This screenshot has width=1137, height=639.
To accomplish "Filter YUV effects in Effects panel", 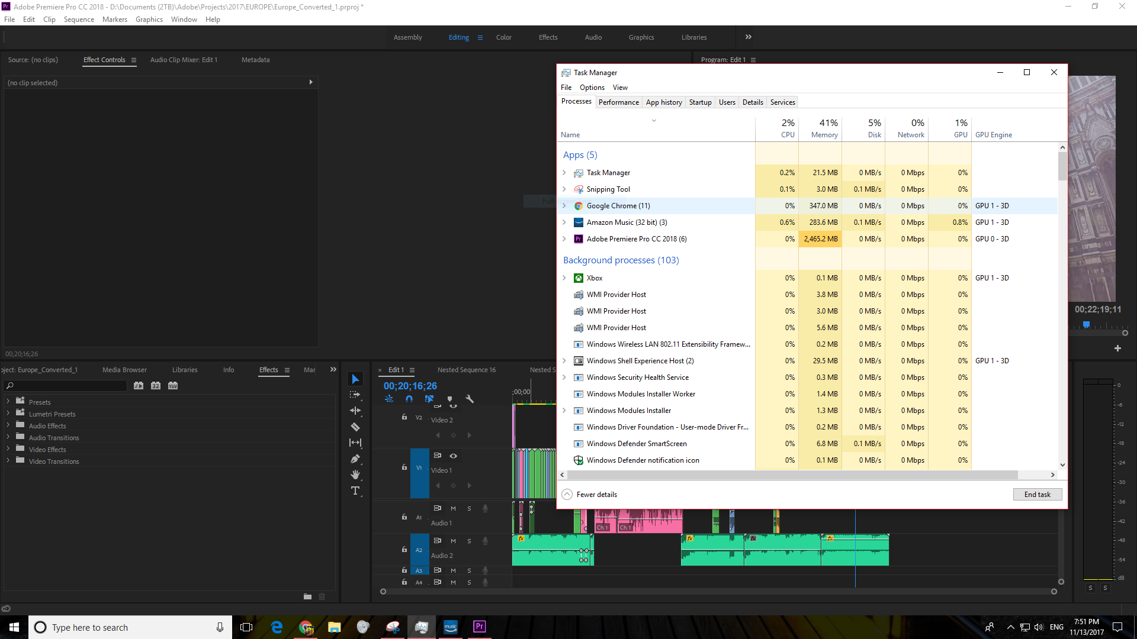I will (x=173, y=386).
